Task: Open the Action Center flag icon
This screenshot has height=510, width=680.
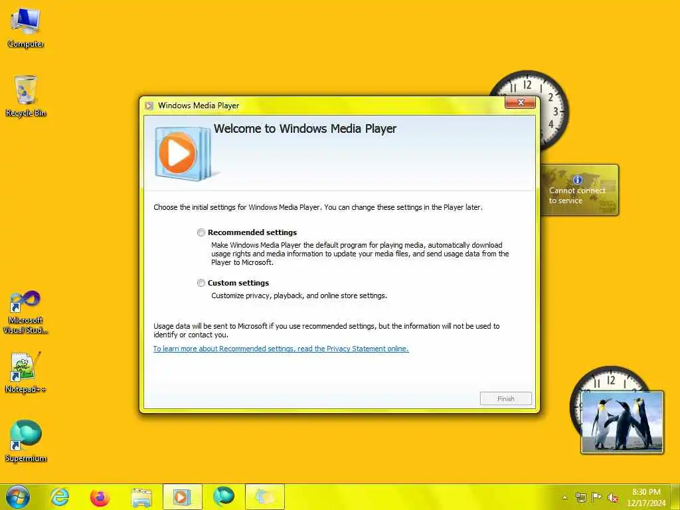Action: (x=597, y=497)
